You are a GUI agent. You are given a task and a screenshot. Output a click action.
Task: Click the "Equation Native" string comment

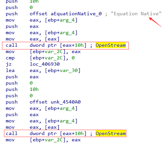[x=136, y=14]
